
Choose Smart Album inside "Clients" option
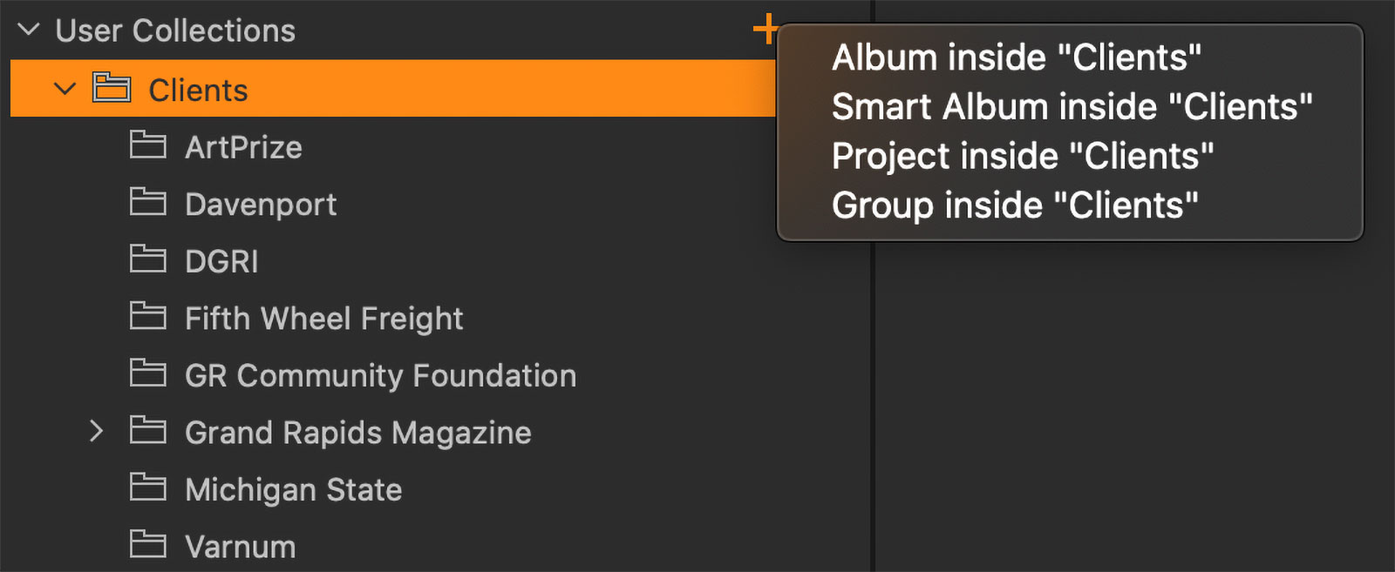click(x=1072, y=107)
